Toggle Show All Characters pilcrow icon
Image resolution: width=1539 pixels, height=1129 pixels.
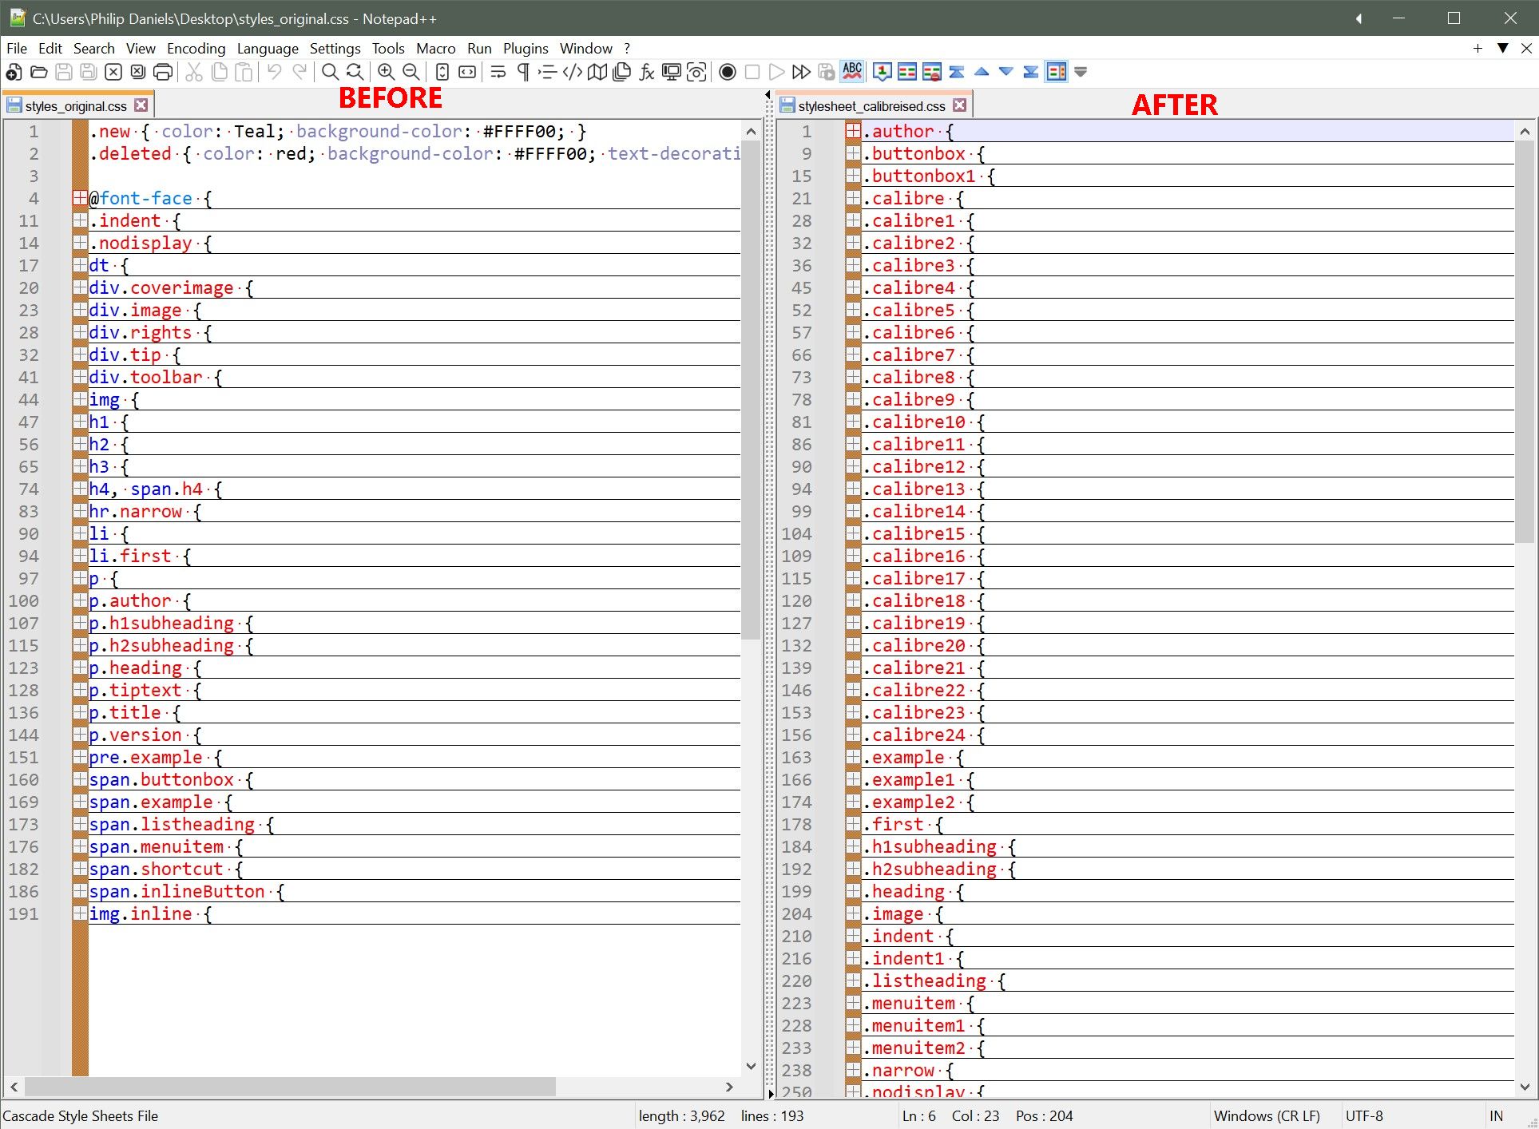pyautogui.click(x=523, y=73)
